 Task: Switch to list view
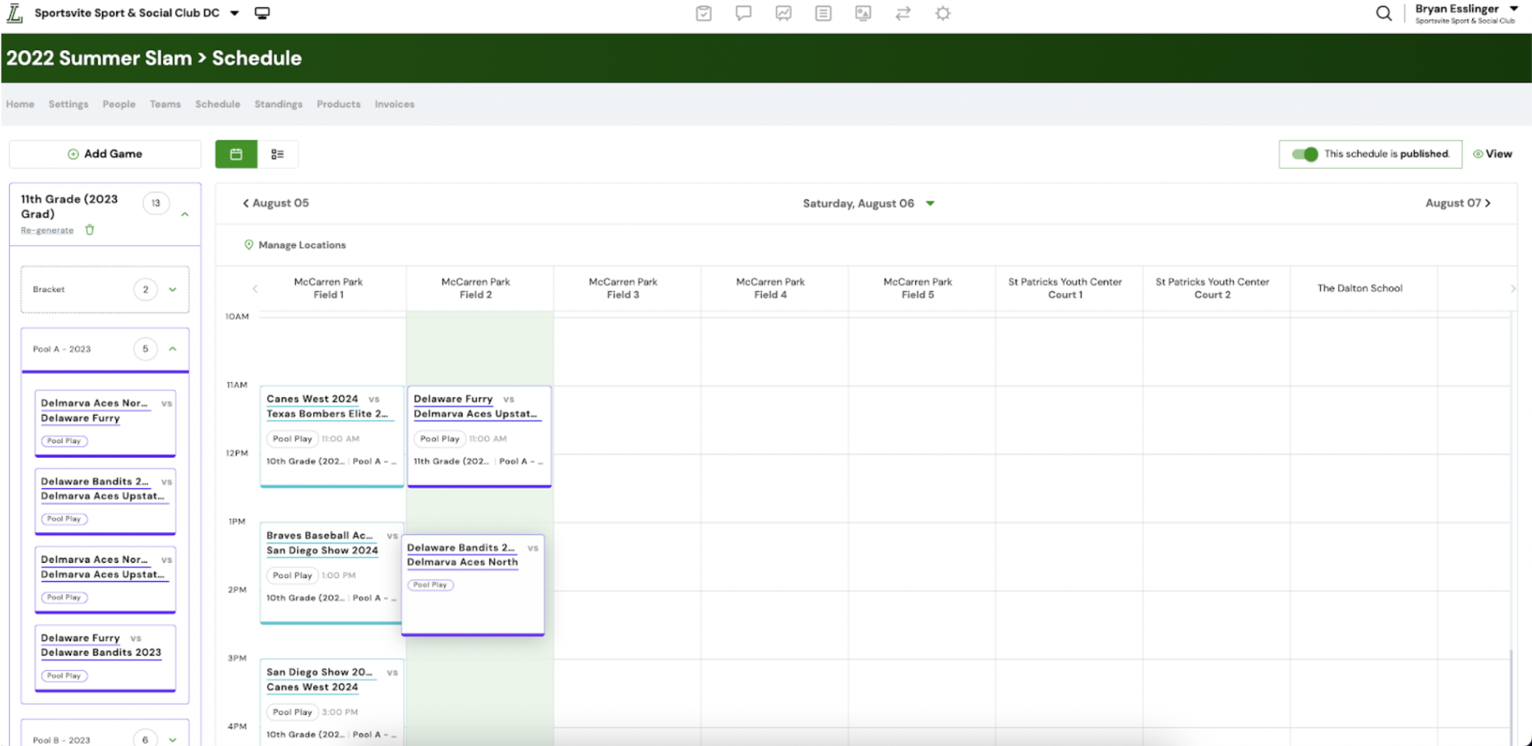278,154
